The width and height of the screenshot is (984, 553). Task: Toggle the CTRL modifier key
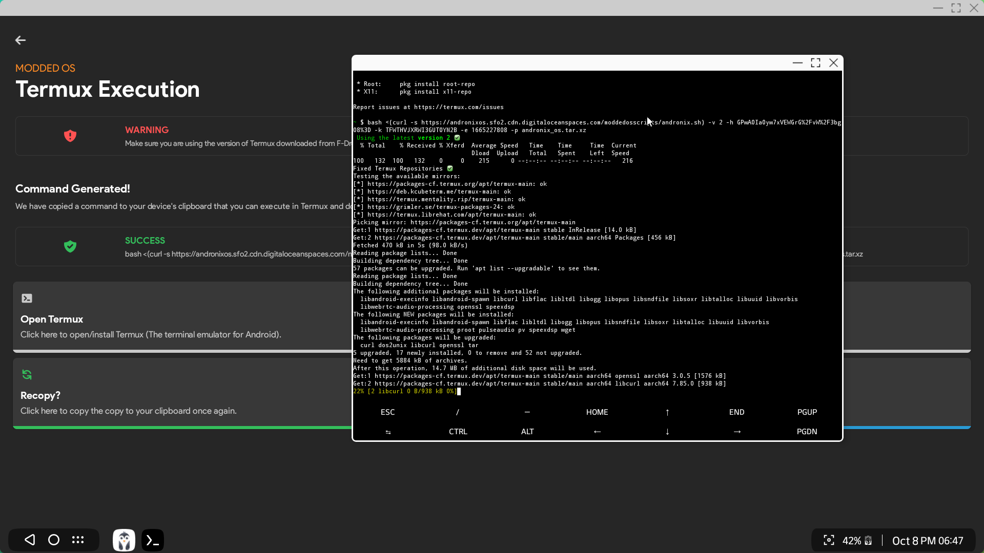point(458,432)
